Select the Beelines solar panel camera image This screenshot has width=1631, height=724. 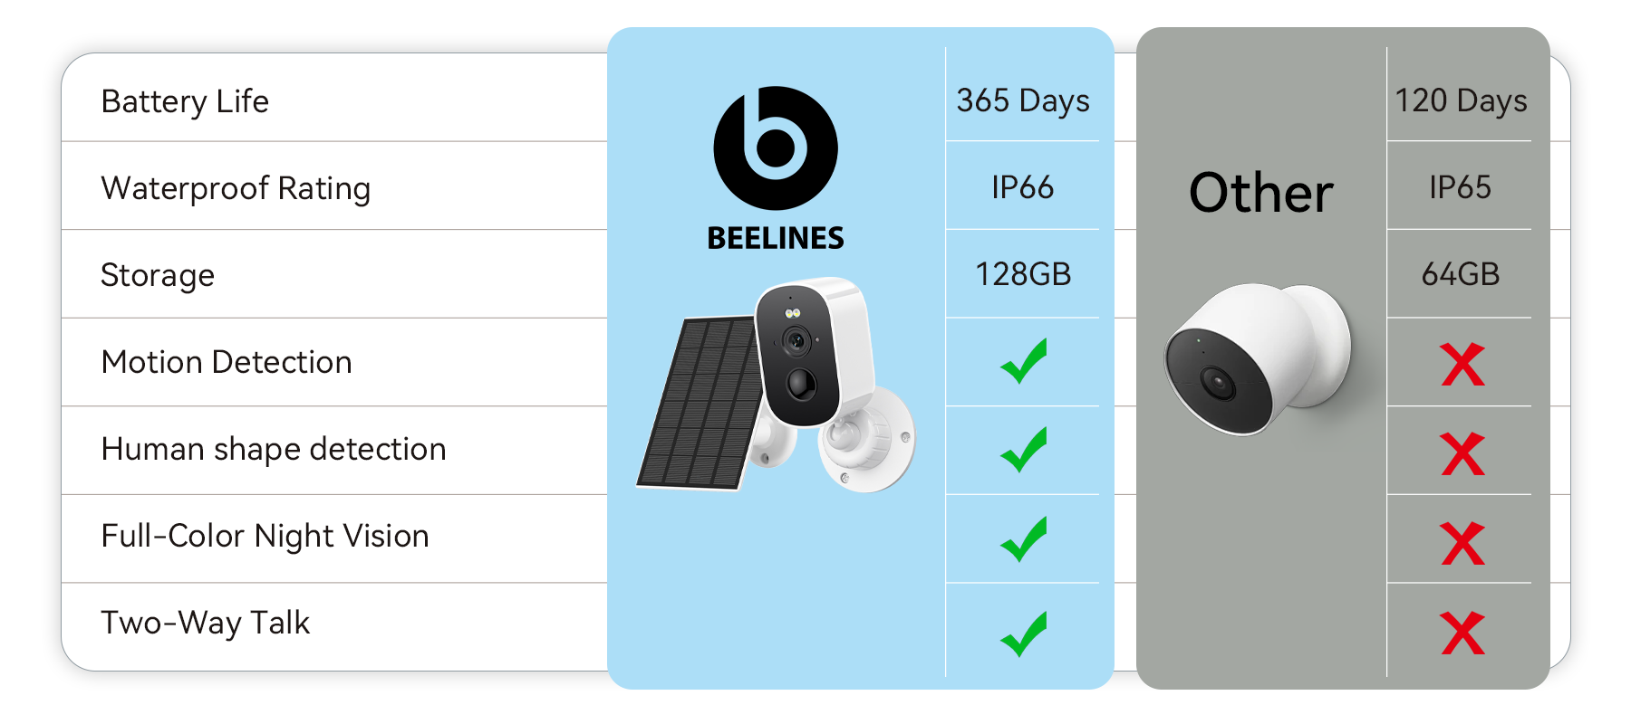pos(776,389)
